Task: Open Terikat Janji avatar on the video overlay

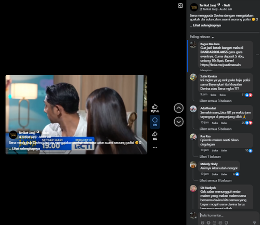Action: click(13, 135)
